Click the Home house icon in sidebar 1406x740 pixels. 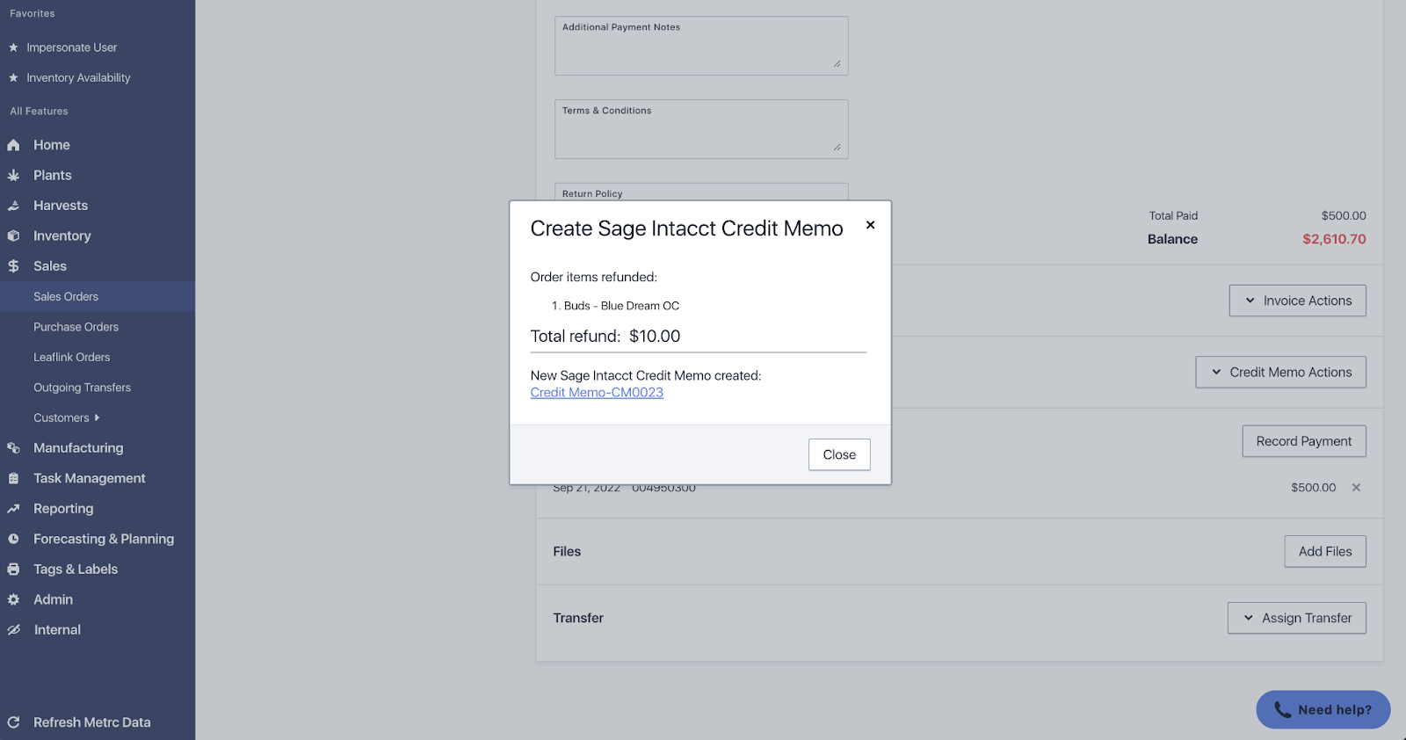(x=13, y=145)
